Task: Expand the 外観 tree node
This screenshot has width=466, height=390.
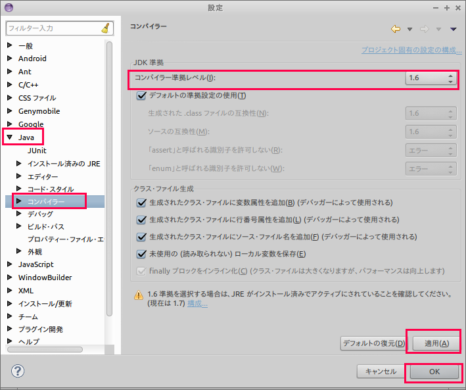Action: pos(18,251)
